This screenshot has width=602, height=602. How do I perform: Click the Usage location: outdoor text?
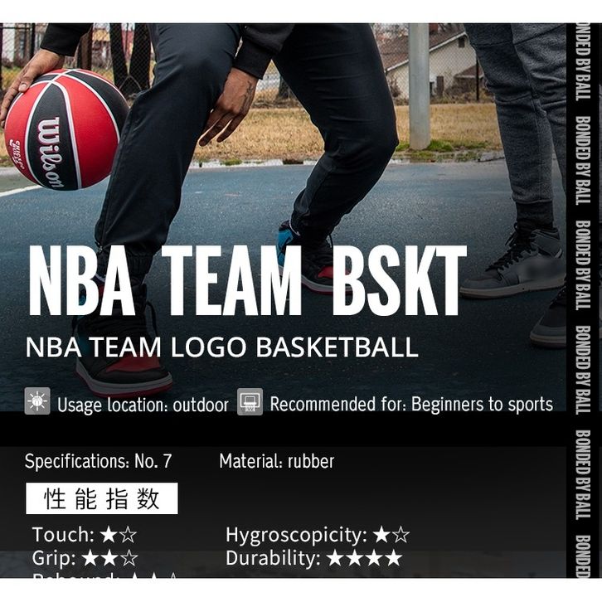click(143, 405)
